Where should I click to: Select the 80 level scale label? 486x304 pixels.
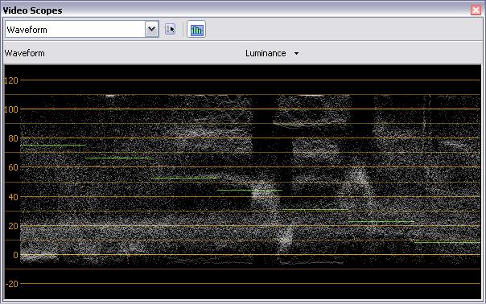14,138
